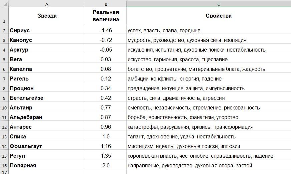Click the cell with value 1.35
The image size is (291, 174).
pyautogui.click(x=106, y=156)
